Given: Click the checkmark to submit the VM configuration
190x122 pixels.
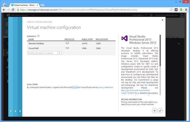Looking at the screenshot, I should 160,110.
